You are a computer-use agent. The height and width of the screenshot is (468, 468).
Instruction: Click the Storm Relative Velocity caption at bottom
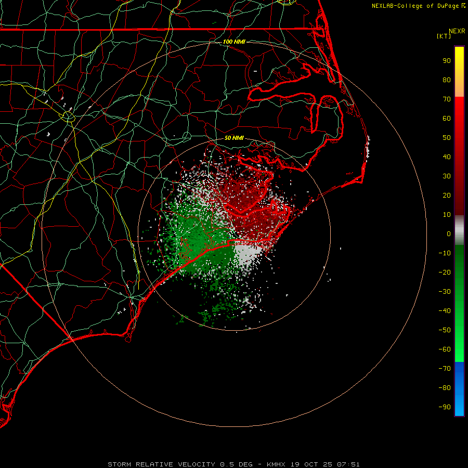[x=233, y=464]
